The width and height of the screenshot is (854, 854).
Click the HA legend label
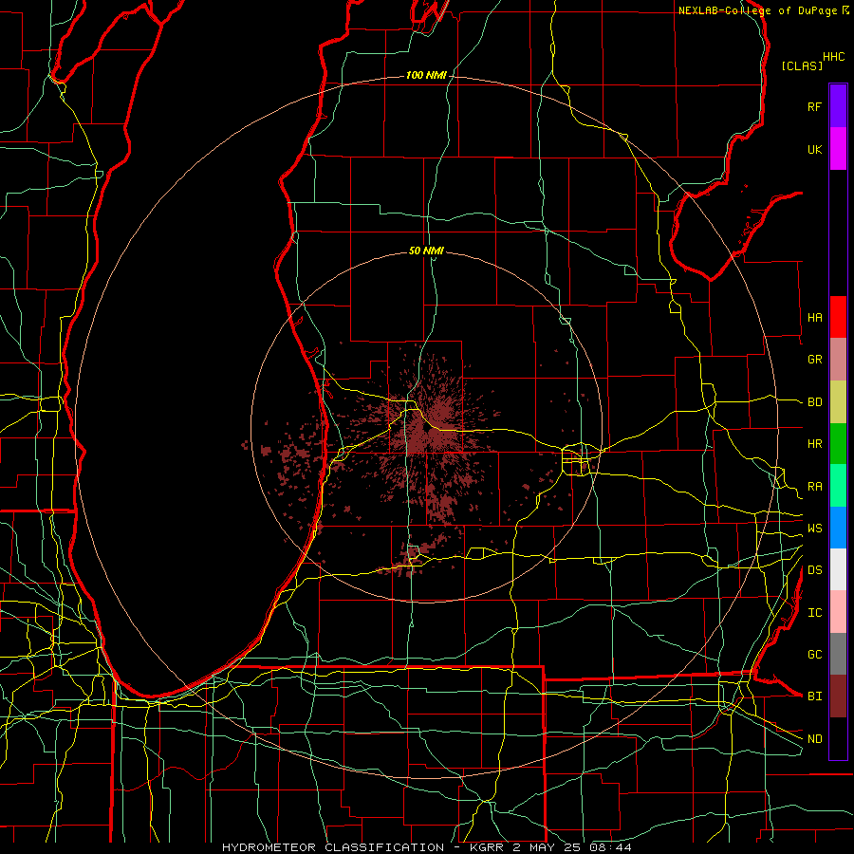click(814, 318)
